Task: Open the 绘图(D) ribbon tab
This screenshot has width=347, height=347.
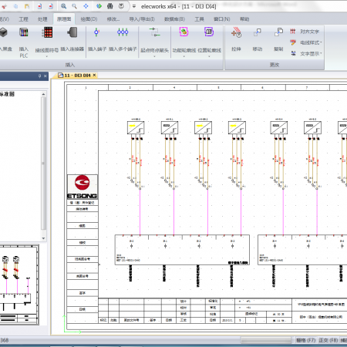Action: click(x=89, y=19)
